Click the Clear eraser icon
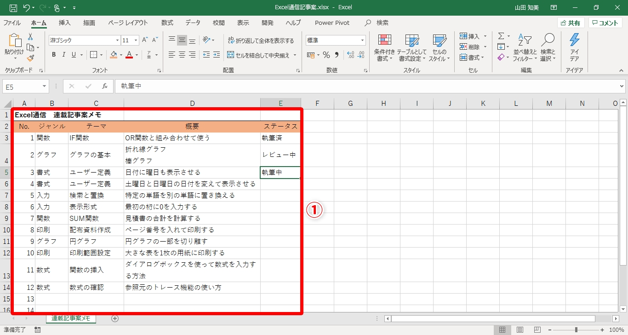The image size is (628, 335). tap(501, 58)
